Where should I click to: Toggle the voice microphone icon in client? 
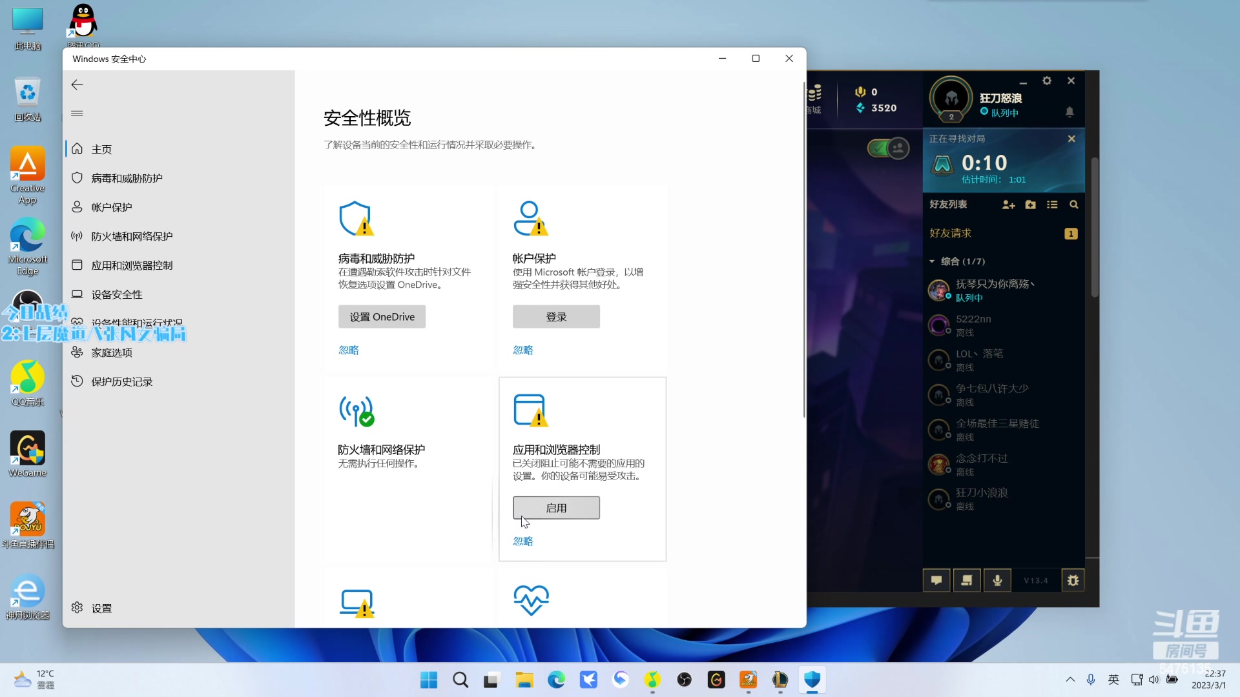[997, 580]
